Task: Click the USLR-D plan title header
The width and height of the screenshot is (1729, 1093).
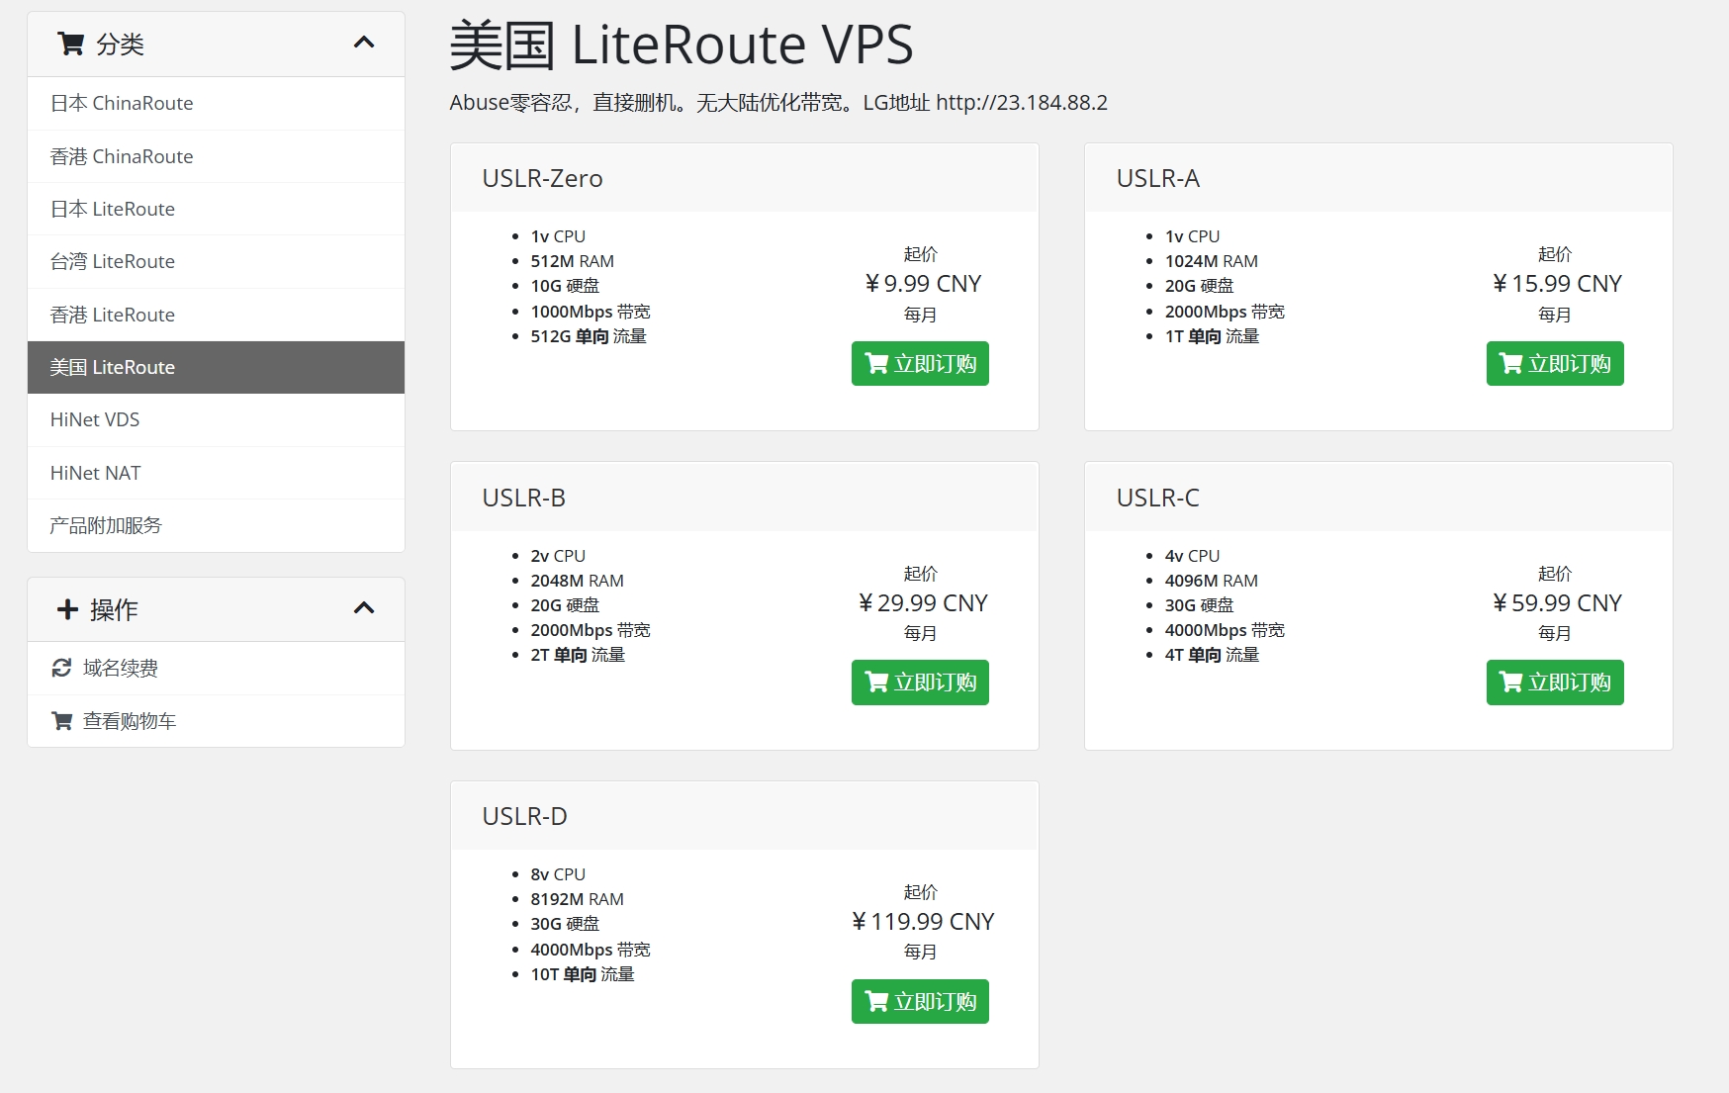Action: coord(525,816)
